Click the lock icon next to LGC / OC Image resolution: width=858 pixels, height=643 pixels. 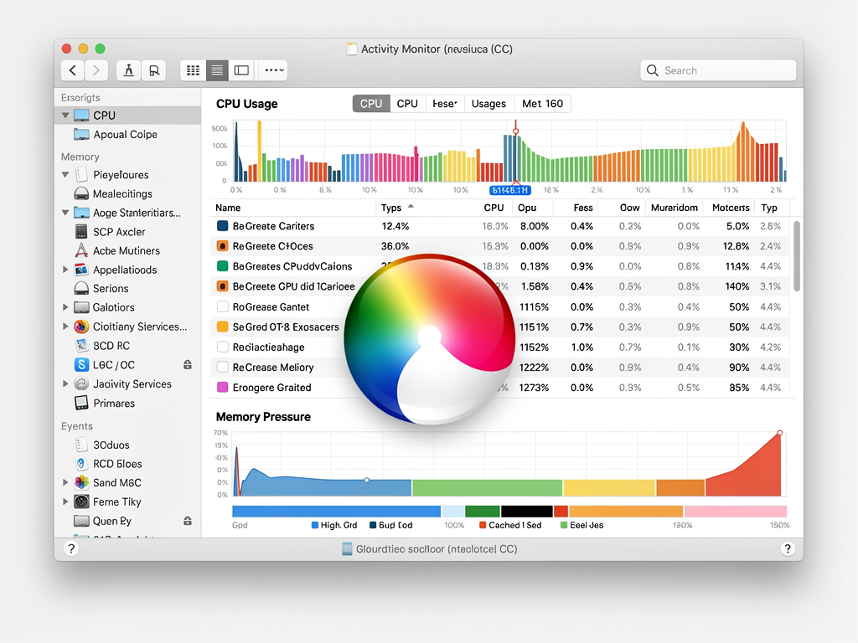(188, 365)
